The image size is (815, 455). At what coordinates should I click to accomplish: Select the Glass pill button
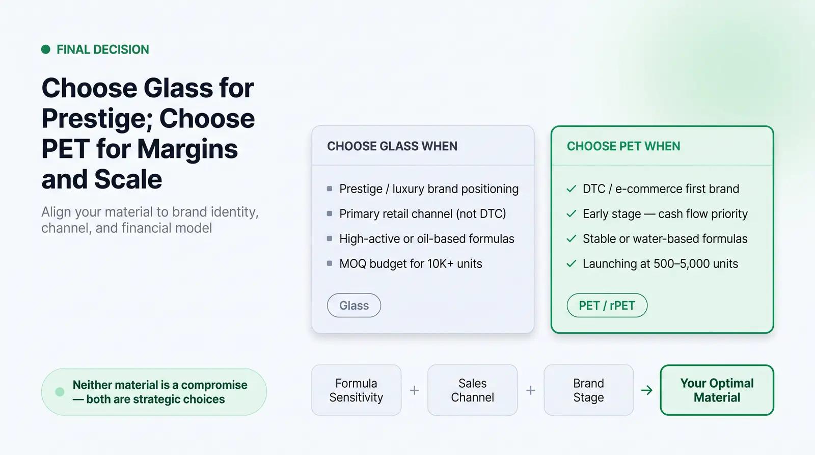pyautogui.click(x=354, y=305)
